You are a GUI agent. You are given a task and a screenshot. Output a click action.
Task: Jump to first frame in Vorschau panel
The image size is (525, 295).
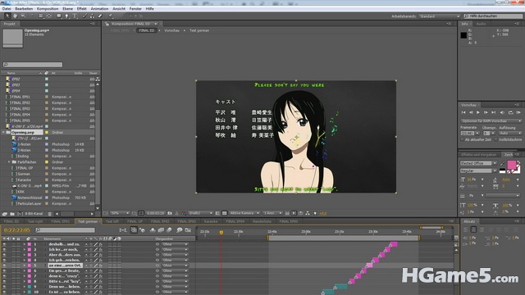[x=463, y=113]
